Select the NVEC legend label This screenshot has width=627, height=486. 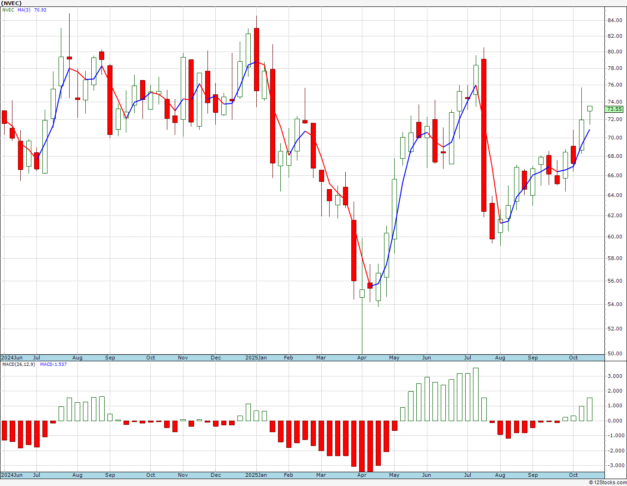click(x=8, y=10)
